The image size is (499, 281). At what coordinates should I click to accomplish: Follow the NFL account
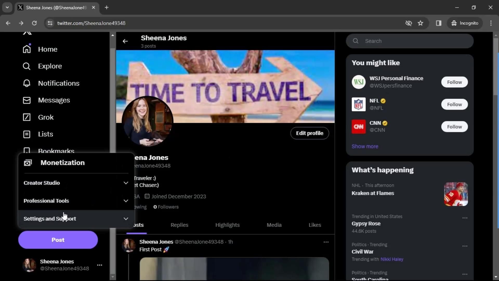(454, 104)
